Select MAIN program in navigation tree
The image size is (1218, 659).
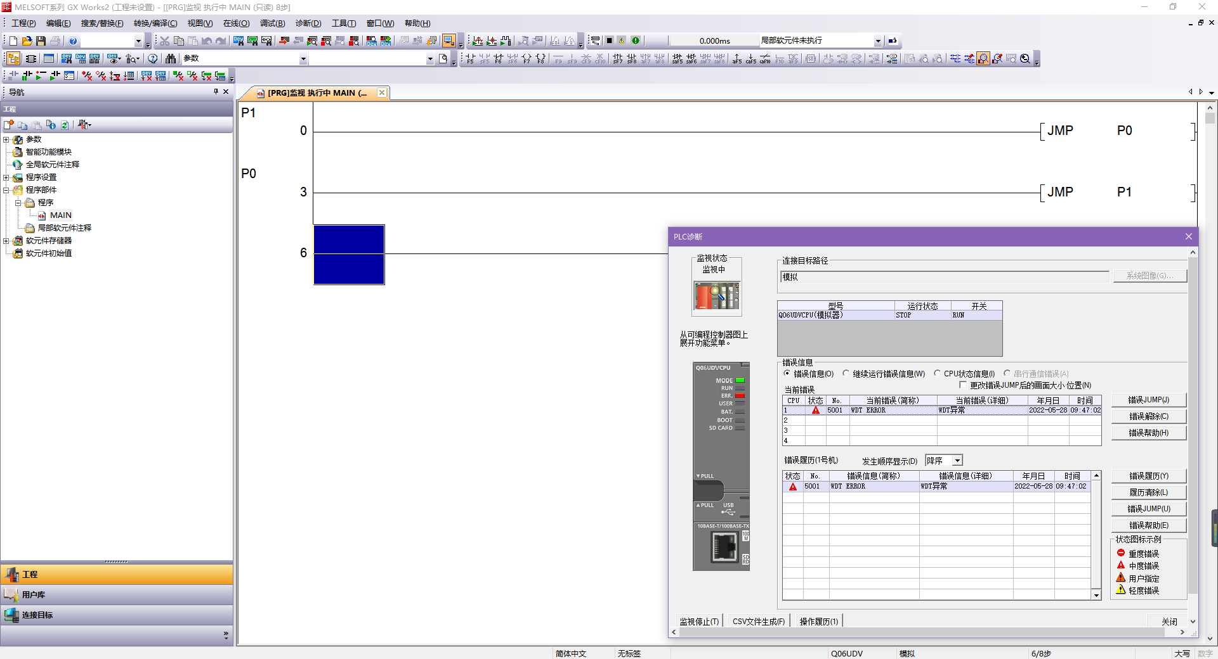tap(60, 215)
